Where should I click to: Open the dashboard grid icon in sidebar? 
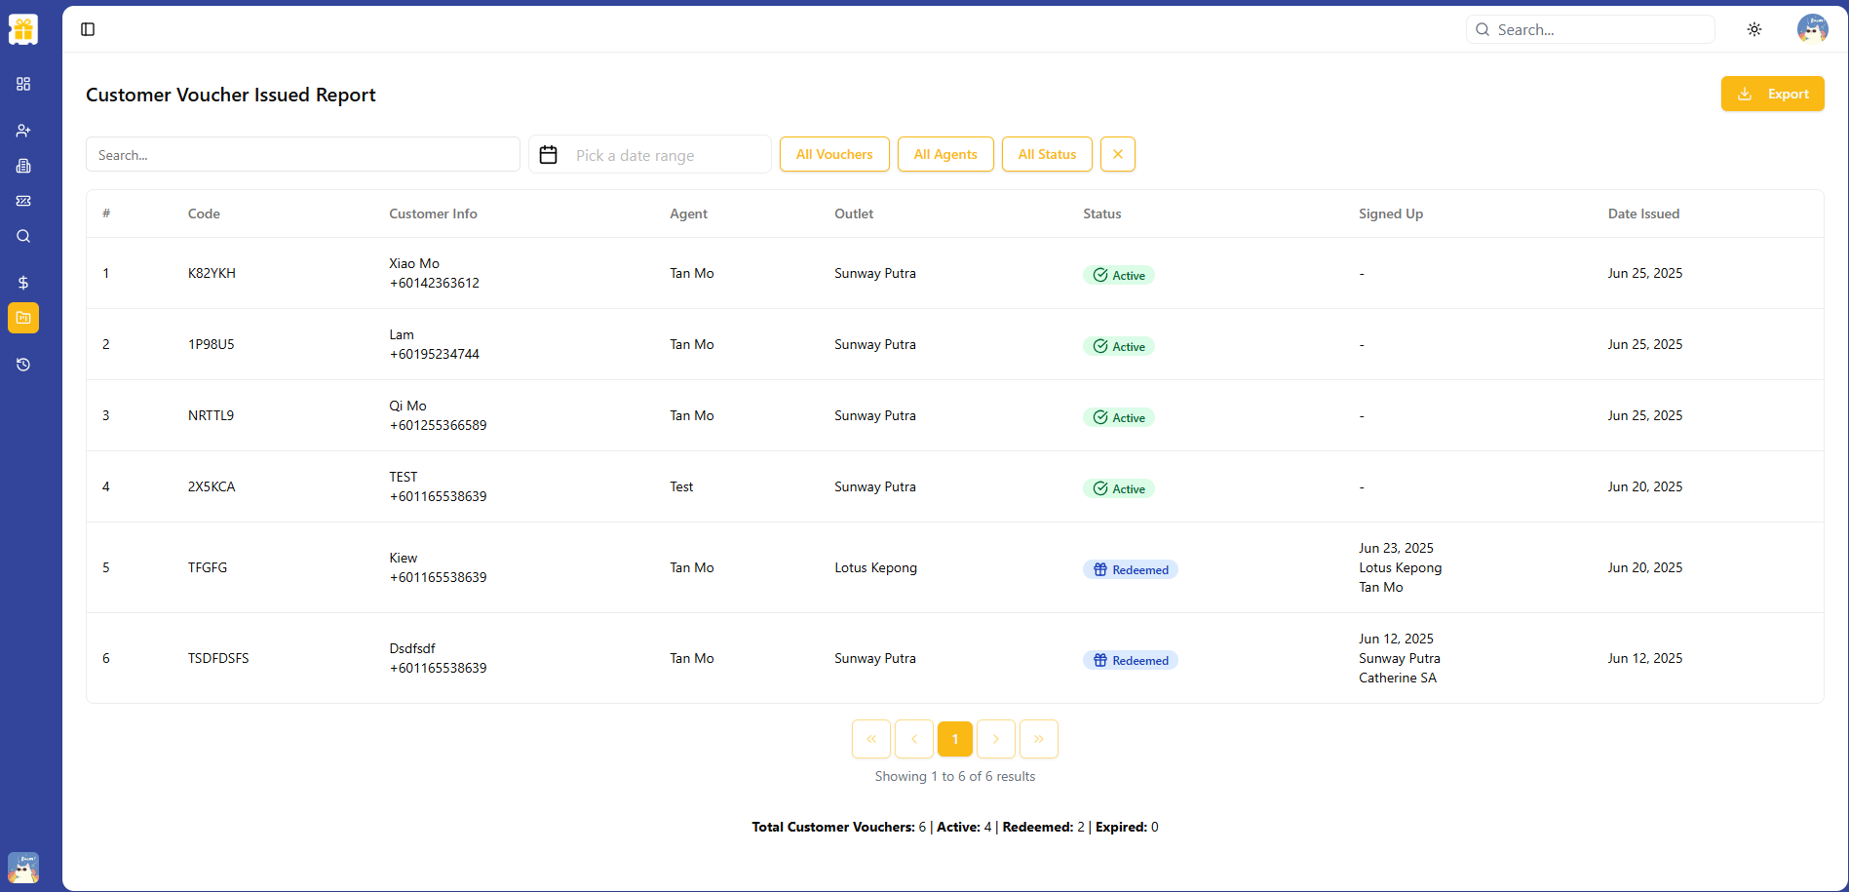point(23,84)
